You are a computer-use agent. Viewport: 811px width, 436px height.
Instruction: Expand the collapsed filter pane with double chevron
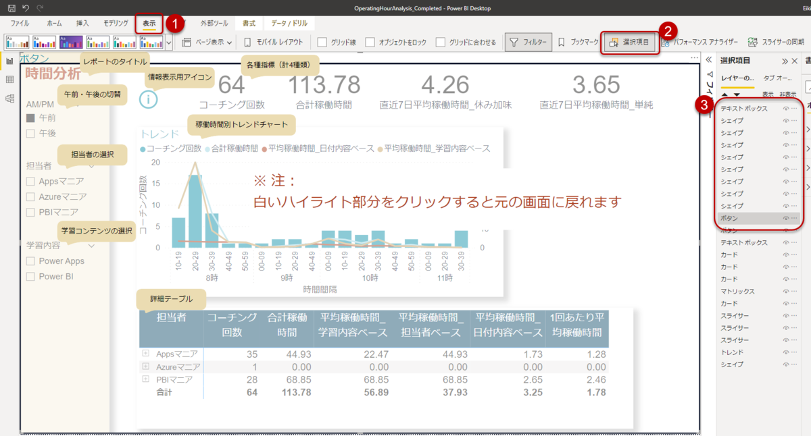coord(708,60)
